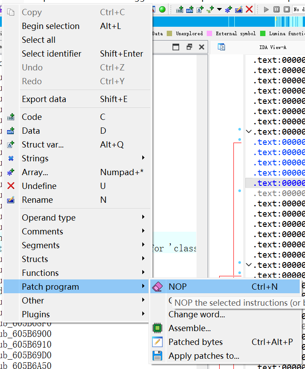Start the debugger with the play button
The image size is (305, 369).
266,9
